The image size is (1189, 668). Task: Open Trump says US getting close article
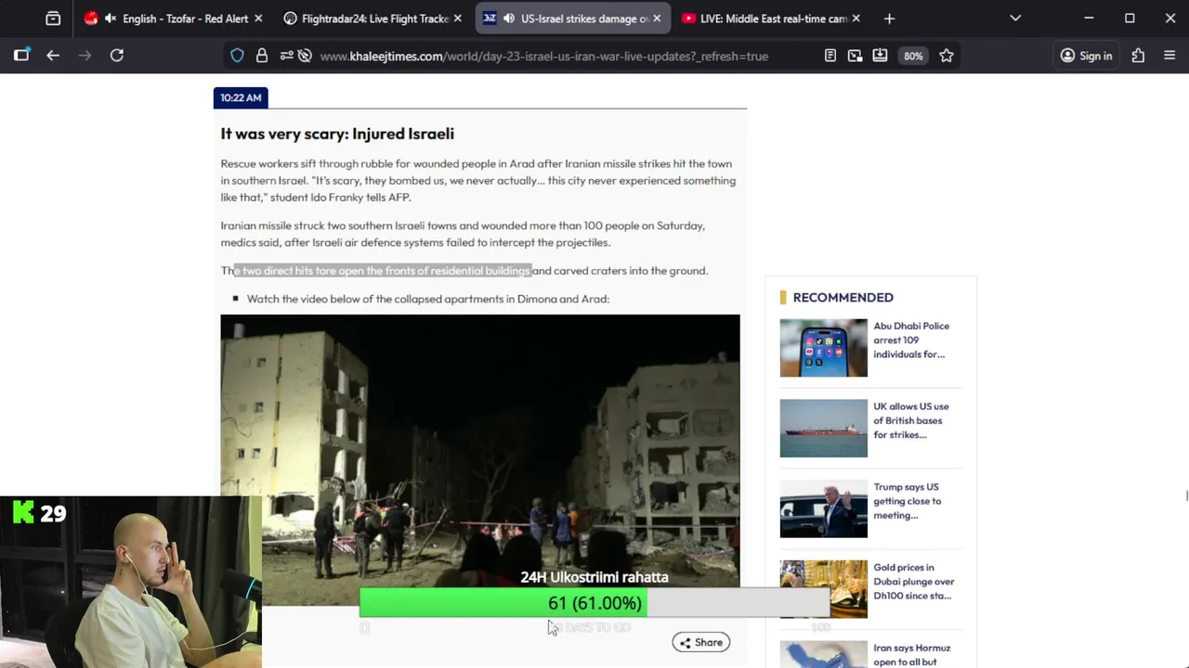[x=908, y=501]
